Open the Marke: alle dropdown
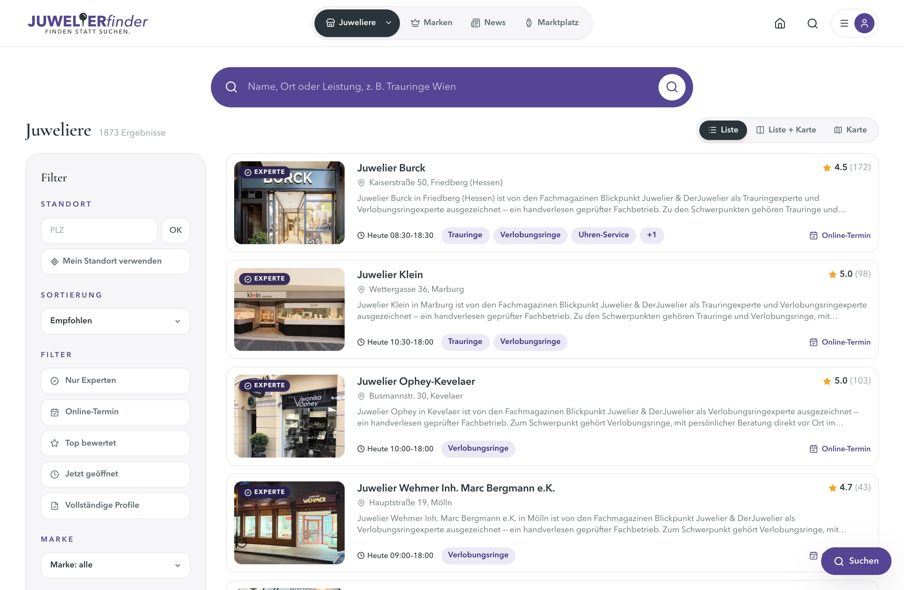The width and height of the screenshot is (904, 590). tap(116, 565)
